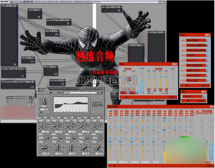Screen dimensions: 215x168
Task: Collapse the k2lt output module via title arrow
Action: [x=164, y=32]
